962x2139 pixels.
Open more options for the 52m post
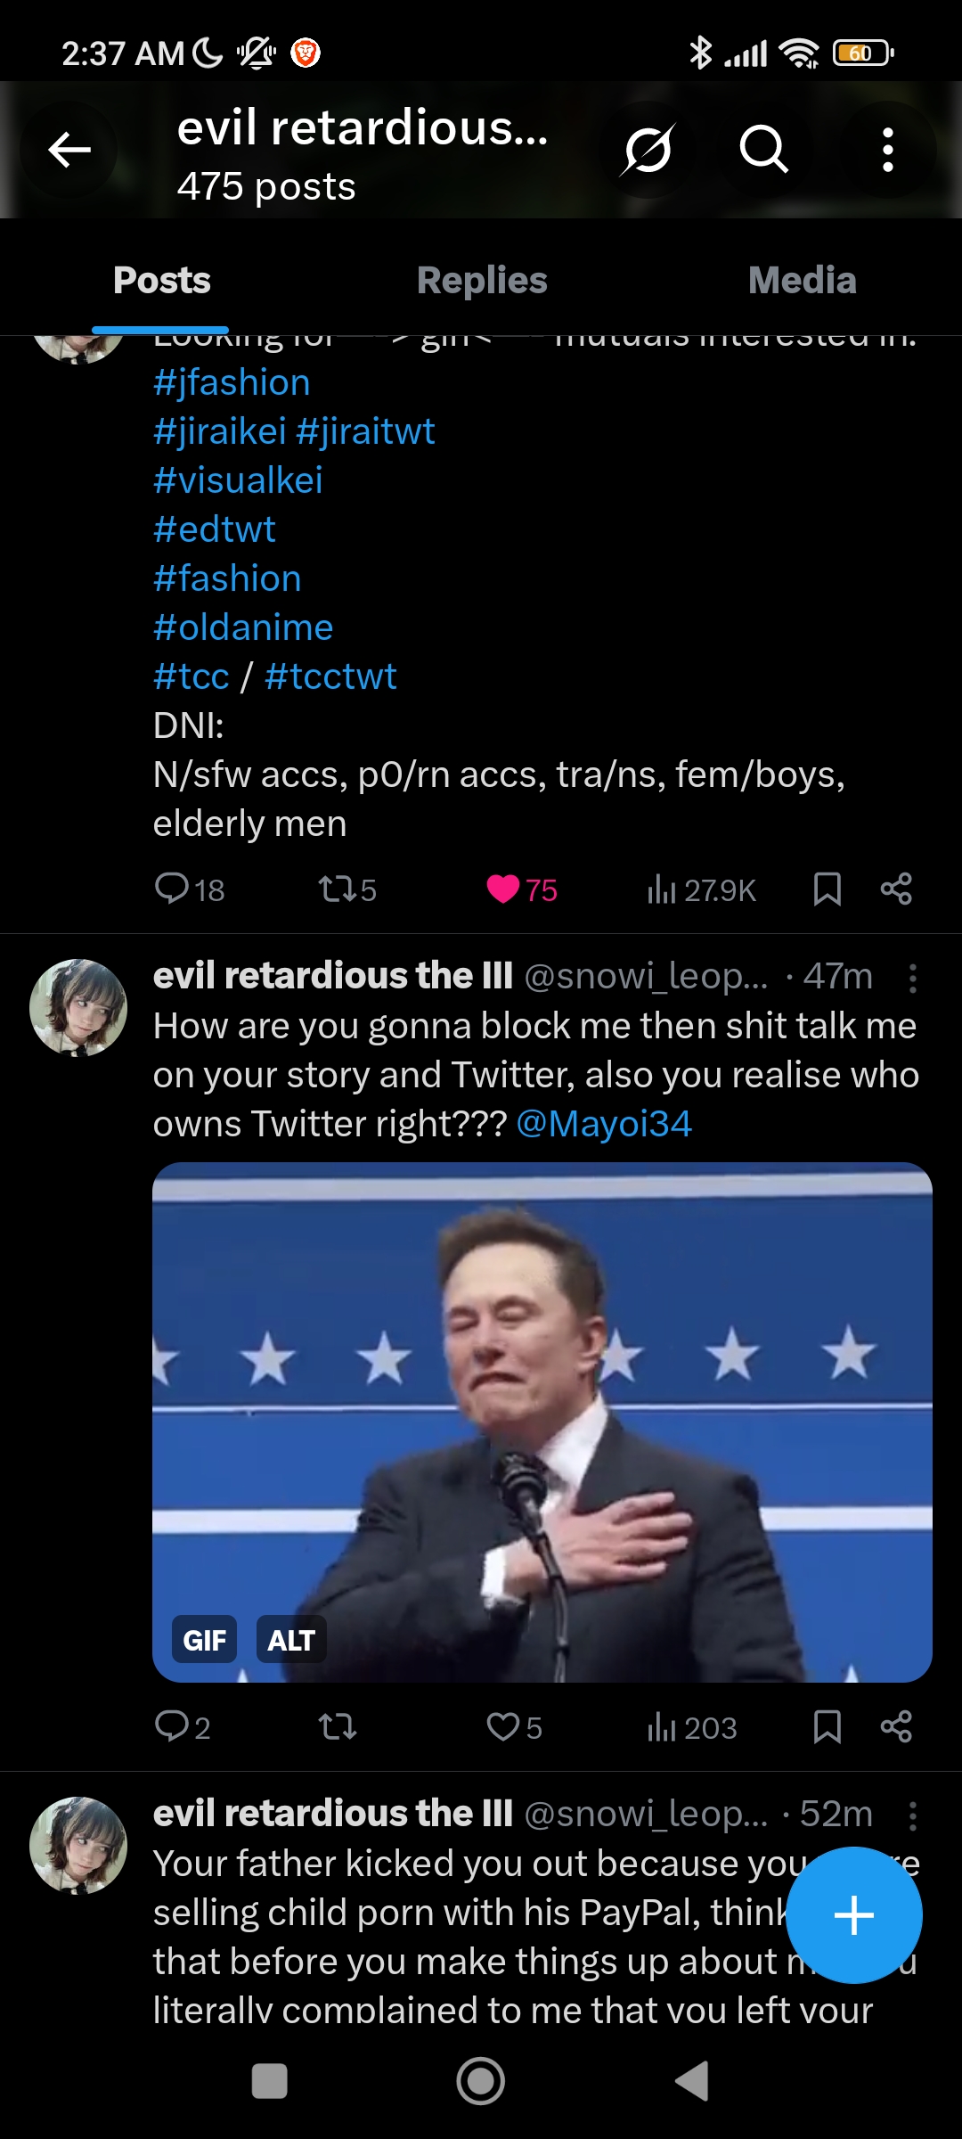click(912, 1816)
